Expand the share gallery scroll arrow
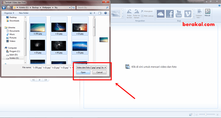 [194, 17]
